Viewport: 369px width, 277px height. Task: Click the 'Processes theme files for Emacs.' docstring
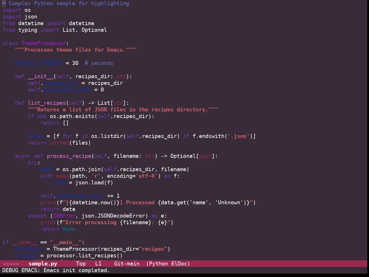pos(75,50)
